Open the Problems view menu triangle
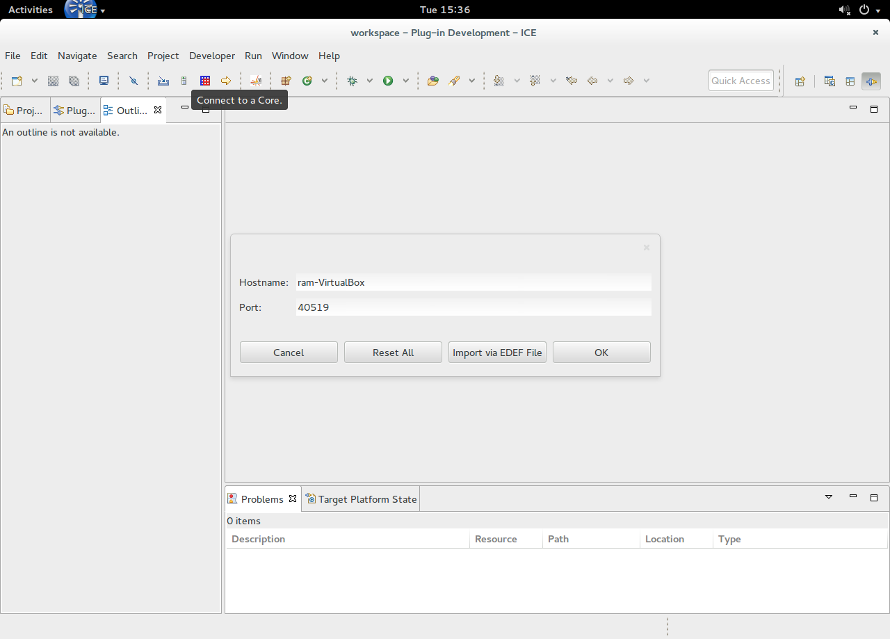Viewport: 890px width, 639px height. coord(829,497)
